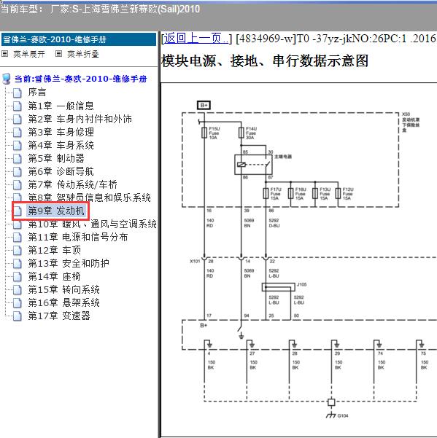Open root node 当前:雪佛兰-赛欧-2010-维修手册
Viewport: 437px width, 438px height.
point(80,79)
